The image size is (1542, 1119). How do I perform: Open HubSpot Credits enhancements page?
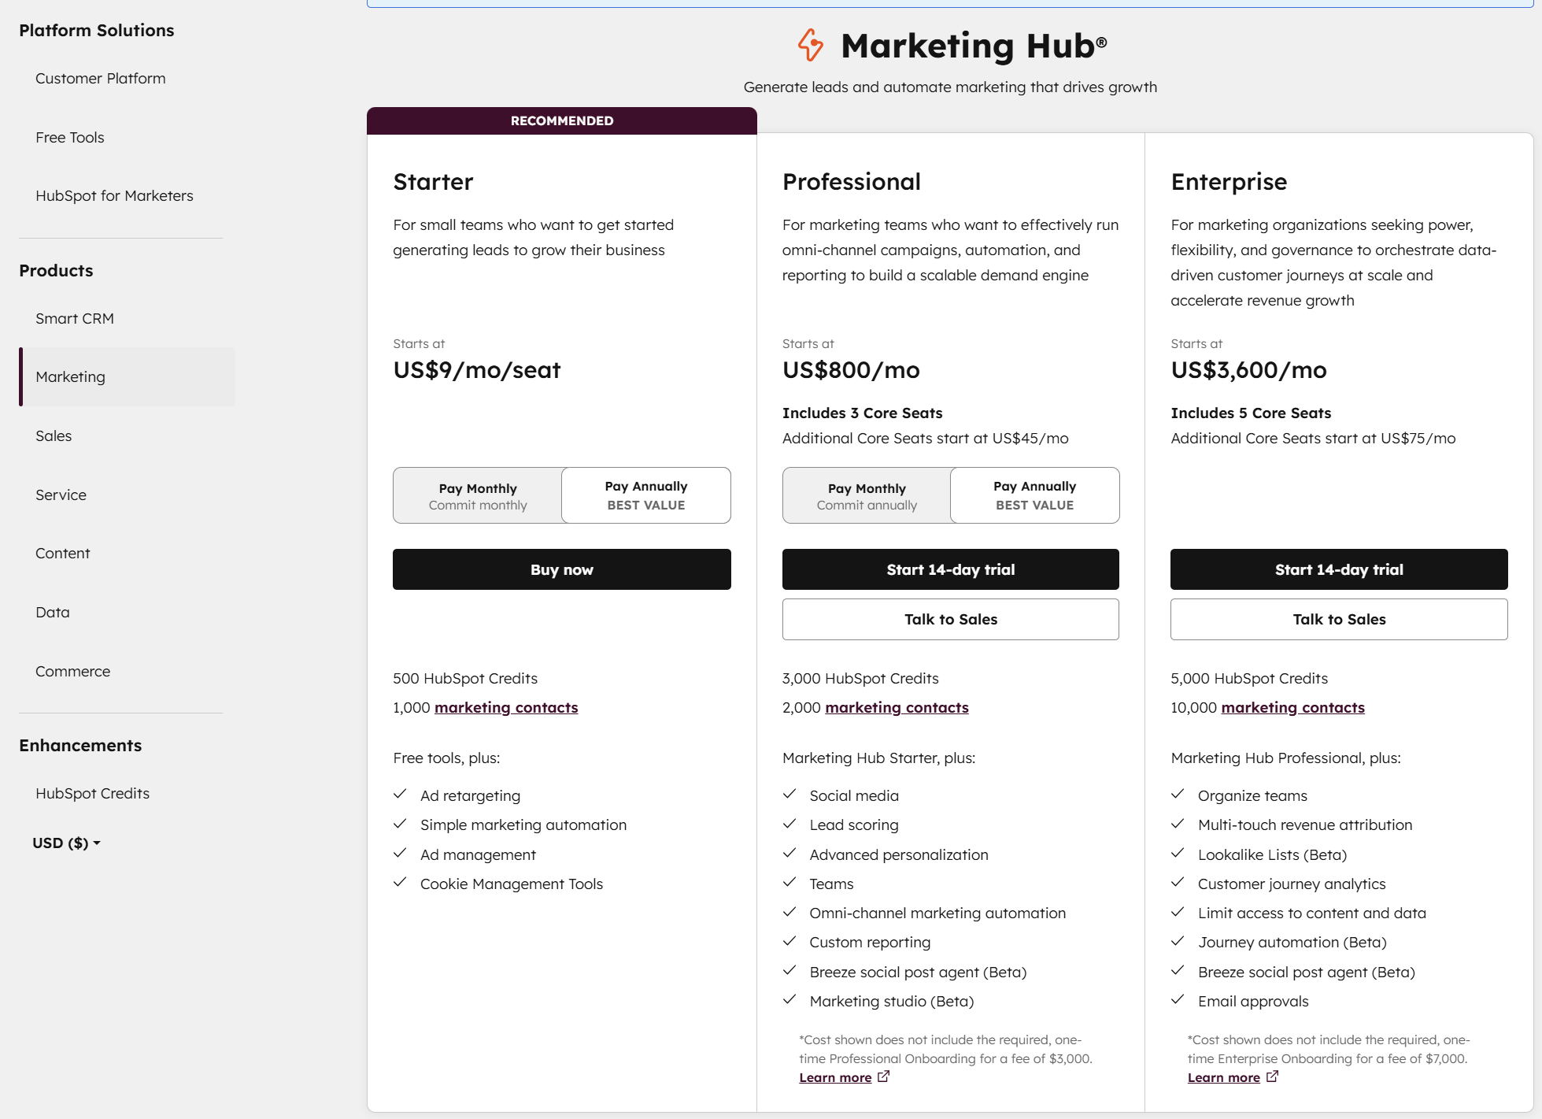[92, 794]
